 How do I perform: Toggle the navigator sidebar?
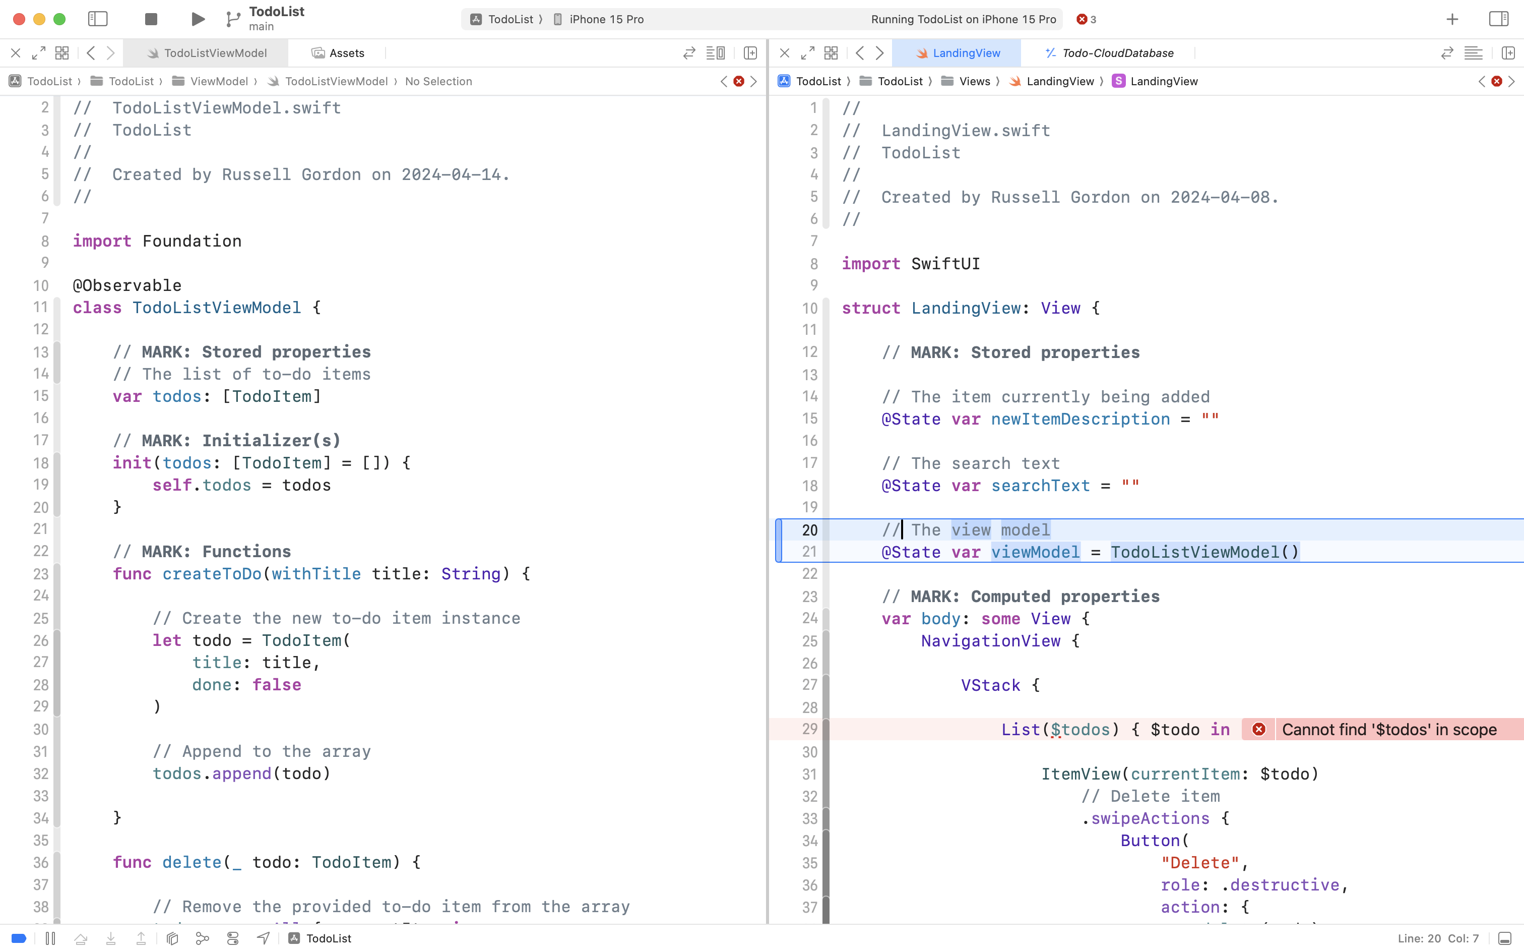[x=98, y=18]
